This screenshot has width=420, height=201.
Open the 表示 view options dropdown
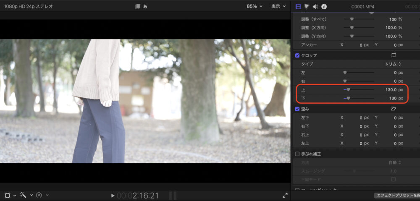click(278, 6)
